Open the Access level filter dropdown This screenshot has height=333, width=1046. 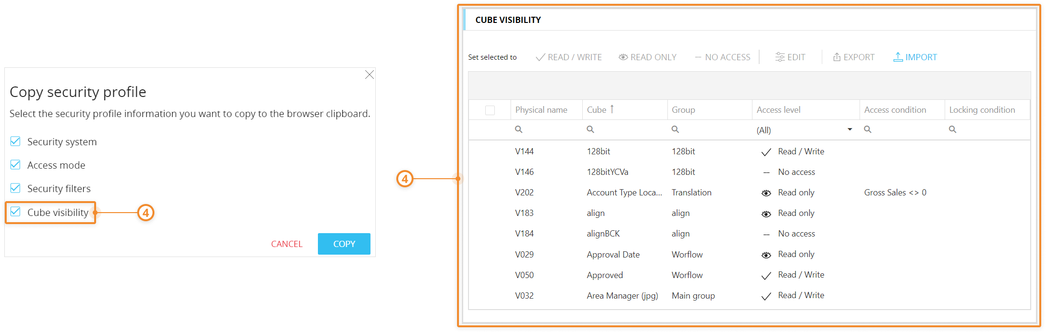850,129
